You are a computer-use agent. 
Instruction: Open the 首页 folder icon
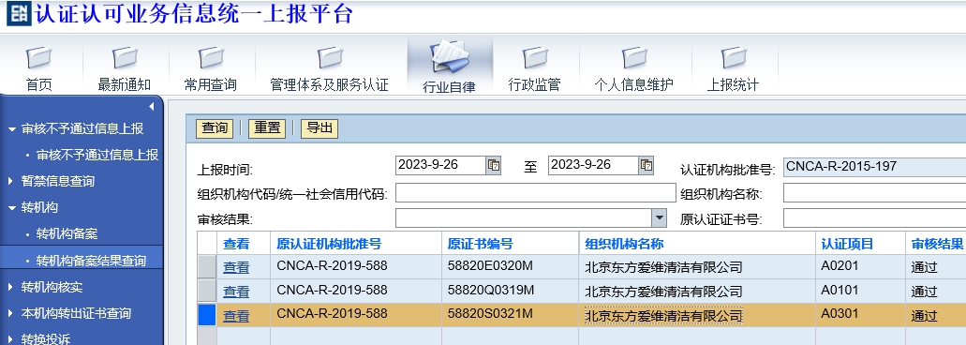click(38, 58)
